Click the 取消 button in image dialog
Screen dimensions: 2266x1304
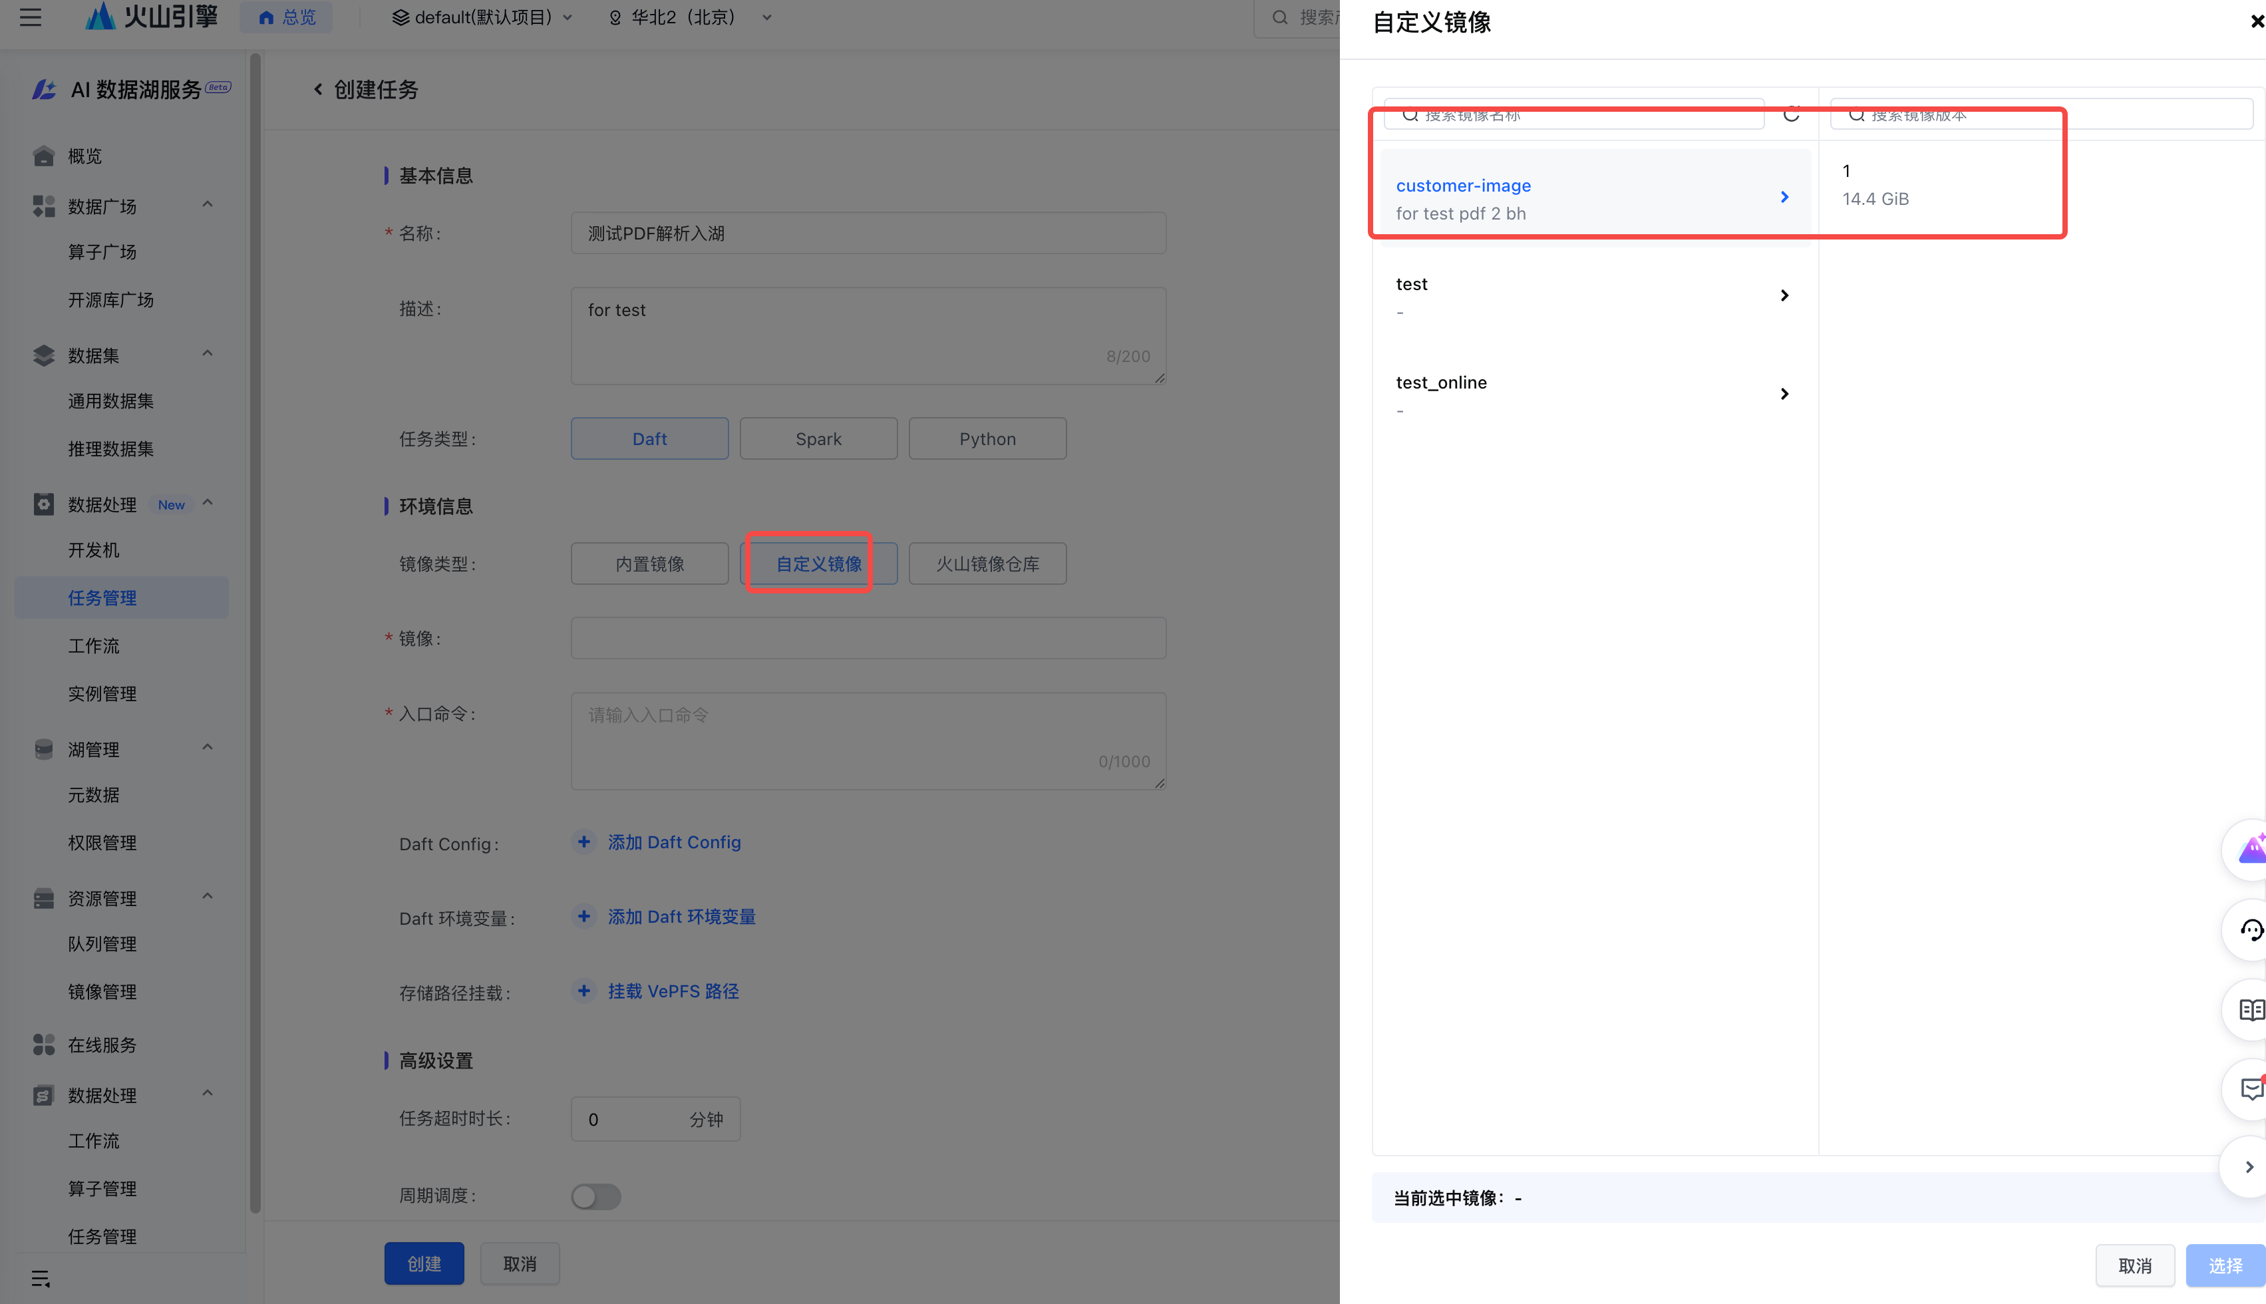click(2134, 1265)
